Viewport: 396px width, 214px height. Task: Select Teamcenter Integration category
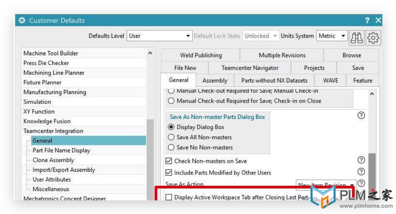pyautogui.click(x=84, y=131)
